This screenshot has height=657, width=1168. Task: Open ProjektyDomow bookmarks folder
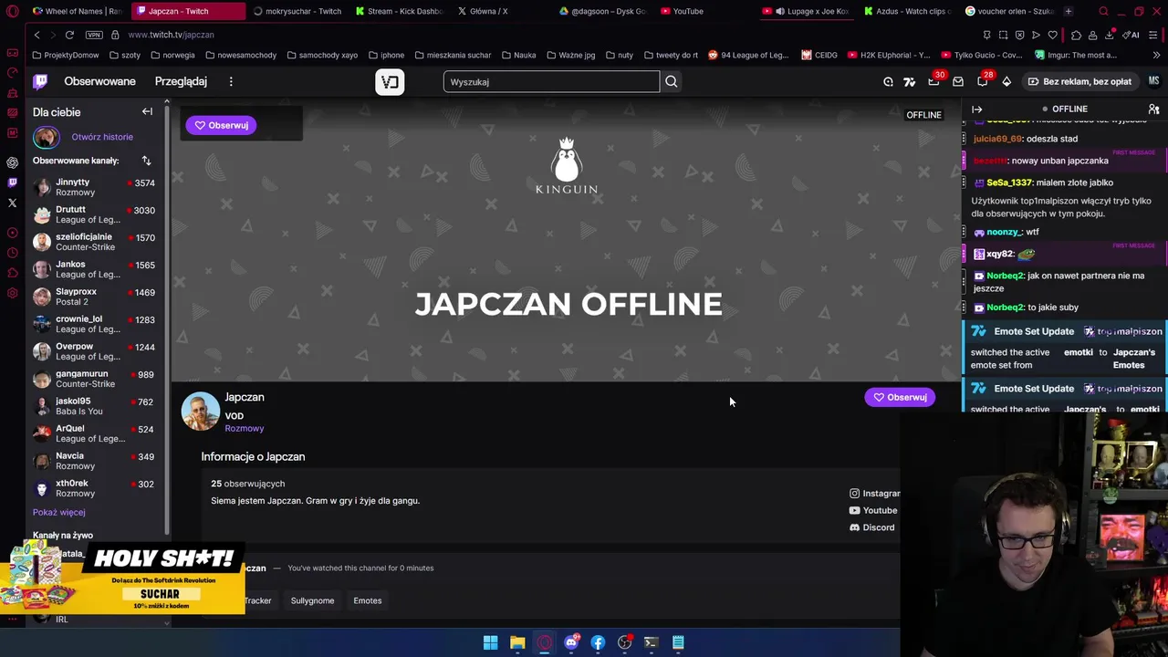65,55
